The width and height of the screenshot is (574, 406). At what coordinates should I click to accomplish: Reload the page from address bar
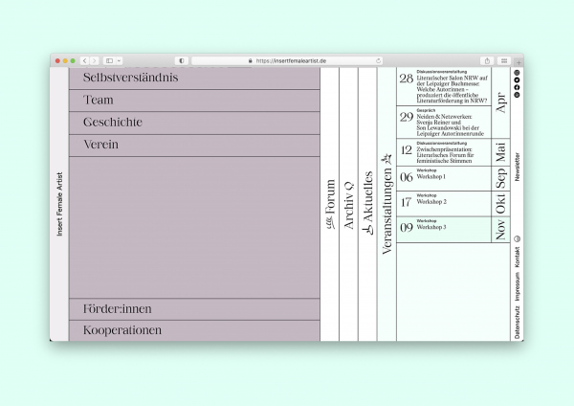click(378, 60)
